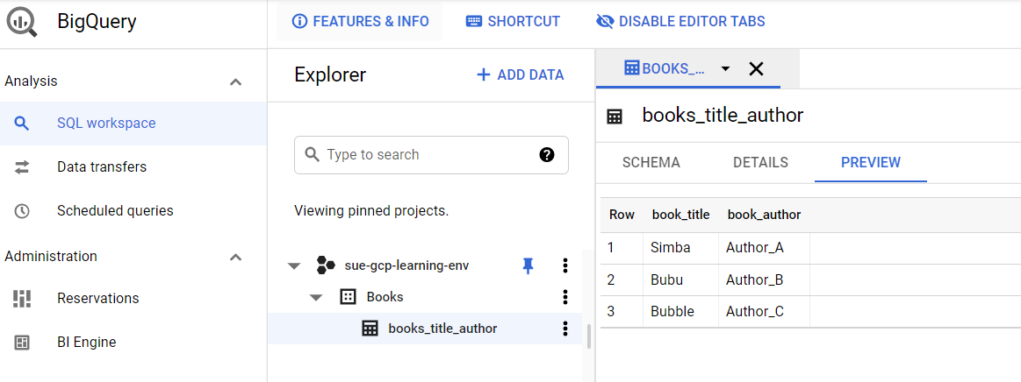
Task: Switch to the SCHEMA tab
Action: coord(651,162)
